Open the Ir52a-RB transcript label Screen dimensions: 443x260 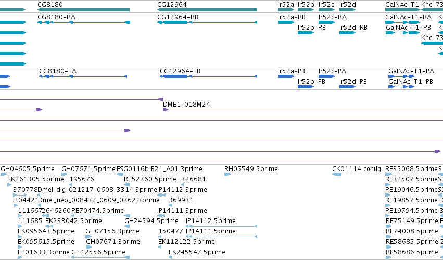(x=292, y=17)
